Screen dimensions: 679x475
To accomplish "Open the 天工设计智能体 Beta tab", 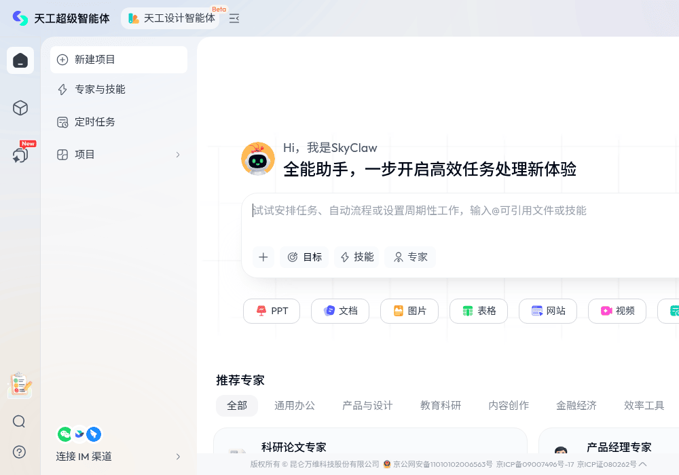I will [x=170, y=18].
